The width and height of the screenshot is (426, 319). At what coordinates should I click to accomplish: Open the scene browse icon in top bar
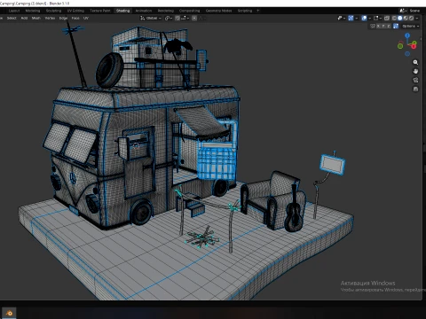(x=403, y=11)
